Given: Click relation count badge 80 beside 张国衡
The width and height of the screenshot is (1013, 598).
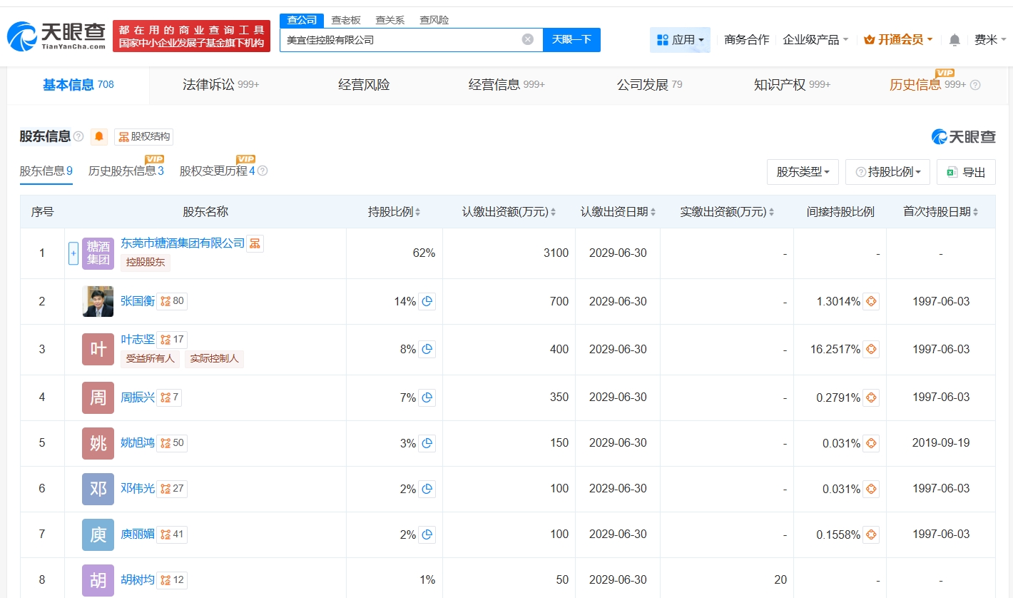Looking at the screenshot, I should (x=172, y=301).
